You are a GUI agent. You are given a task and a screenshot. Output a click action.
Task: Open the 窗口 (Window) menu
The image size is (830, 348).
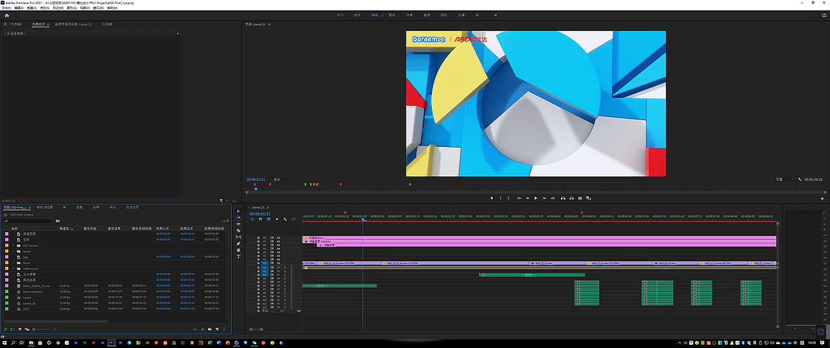(x=97, y=8)
